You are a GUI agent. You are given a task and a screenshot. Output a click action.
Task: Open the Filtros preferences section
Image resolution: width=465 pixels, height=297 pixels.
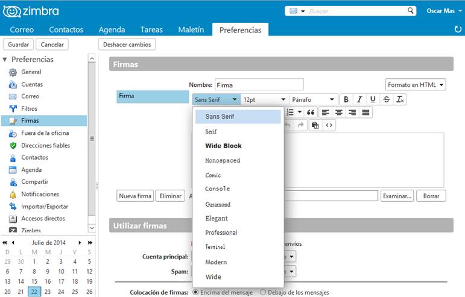[x=29, y=108]
